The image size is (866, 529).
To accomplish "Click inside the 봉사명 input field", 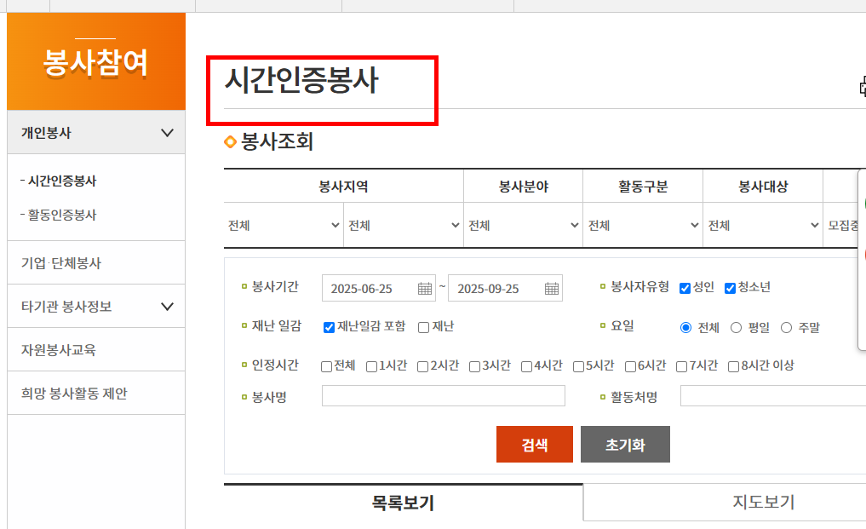I will pos(443,395).
